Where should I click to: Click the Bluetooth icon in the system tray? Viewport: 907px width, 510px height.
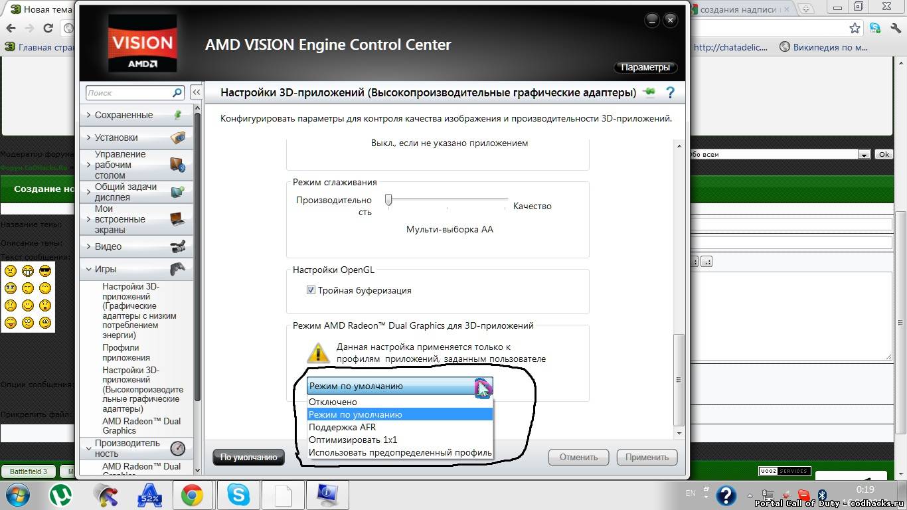click(x=821, y=495)
